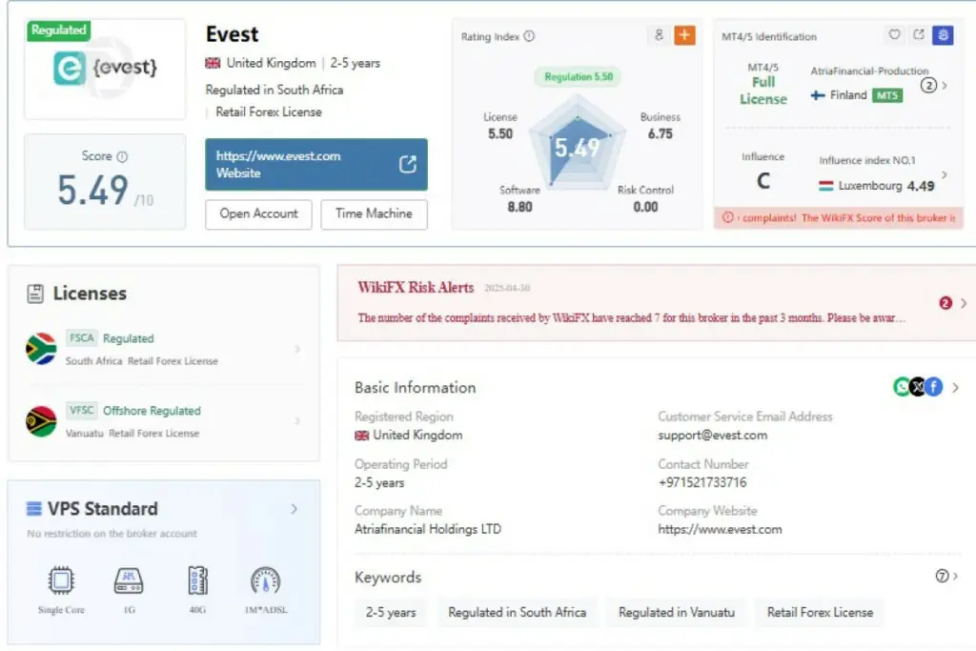The height and width of the screenshot is (651, 976).
Task: Visit the evest.com website button
Action: [315, 164]
